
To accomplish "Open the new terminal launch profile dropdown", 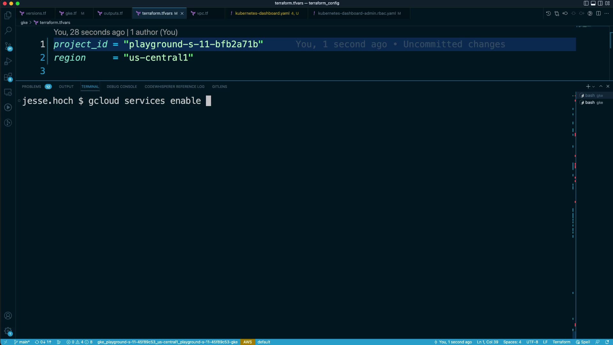I will tap(594, 87).
